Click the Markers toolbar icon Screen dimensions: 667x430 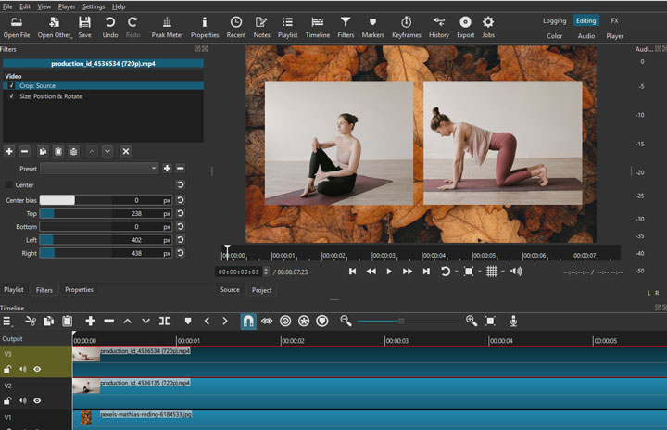(x=372, y=26)
